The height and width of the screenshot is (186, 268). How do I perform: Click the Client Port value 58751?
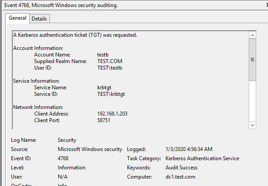tap(105, 120)
